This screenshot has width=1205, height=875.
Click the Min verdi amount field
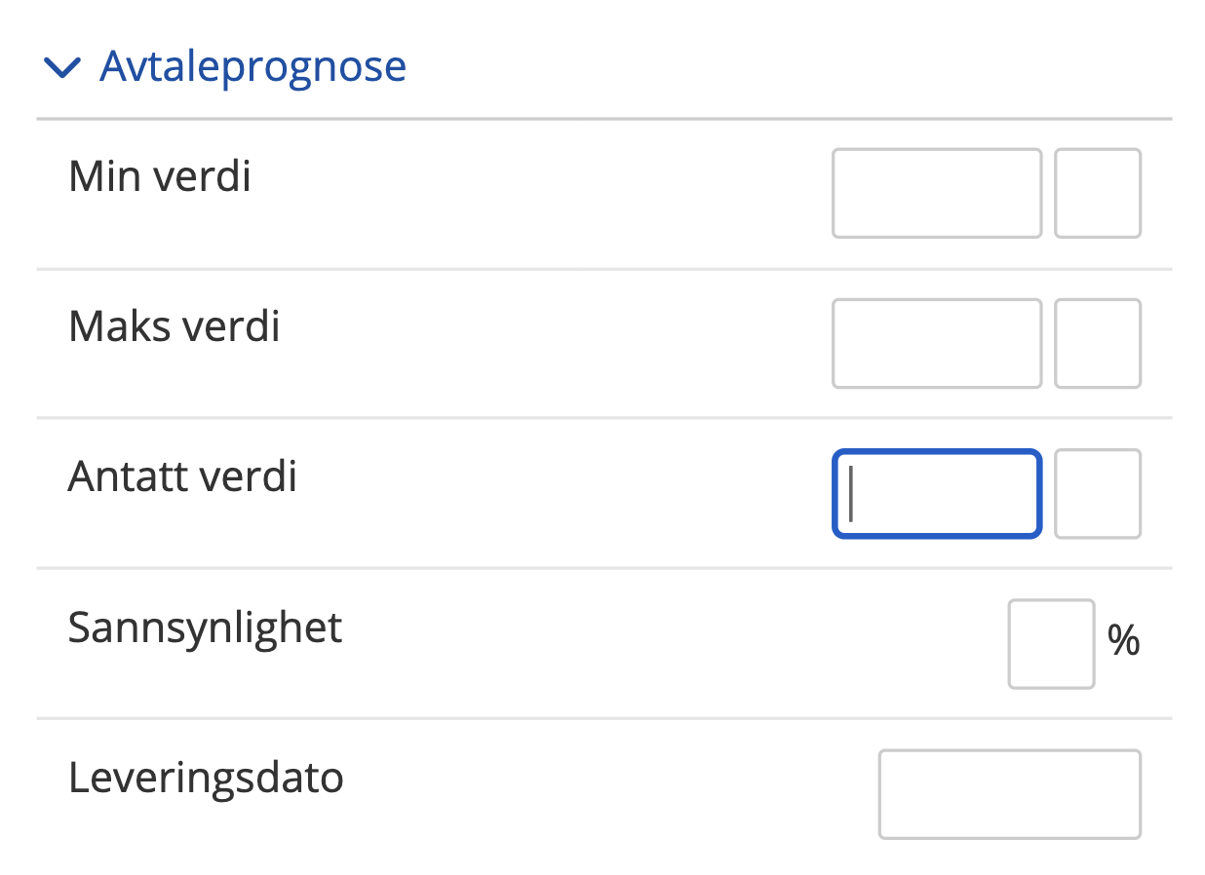936,193
